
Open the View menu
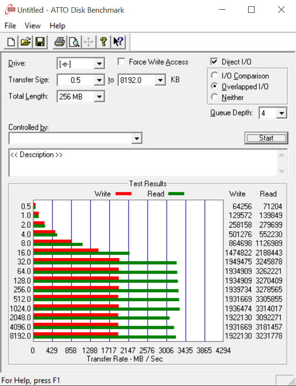tap(33, 26)
